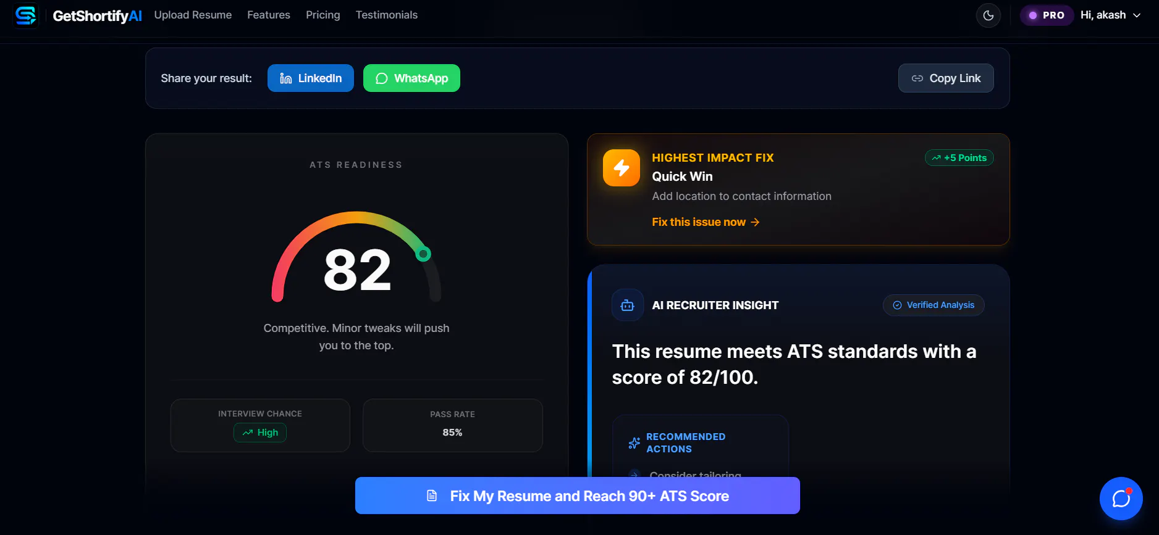Copy the result link
1159x535 pixels.
[x=946, y=78]
